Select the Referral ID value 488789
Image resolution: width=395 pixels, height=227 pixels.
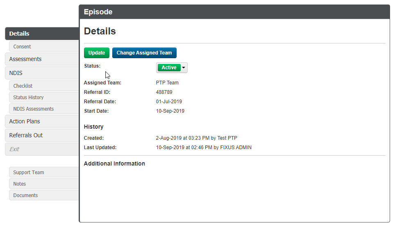point(164,92)
